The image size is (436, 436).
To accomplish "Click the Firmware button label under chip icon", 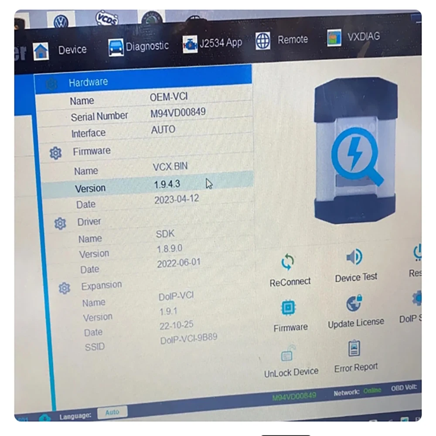I will [290, 328].
